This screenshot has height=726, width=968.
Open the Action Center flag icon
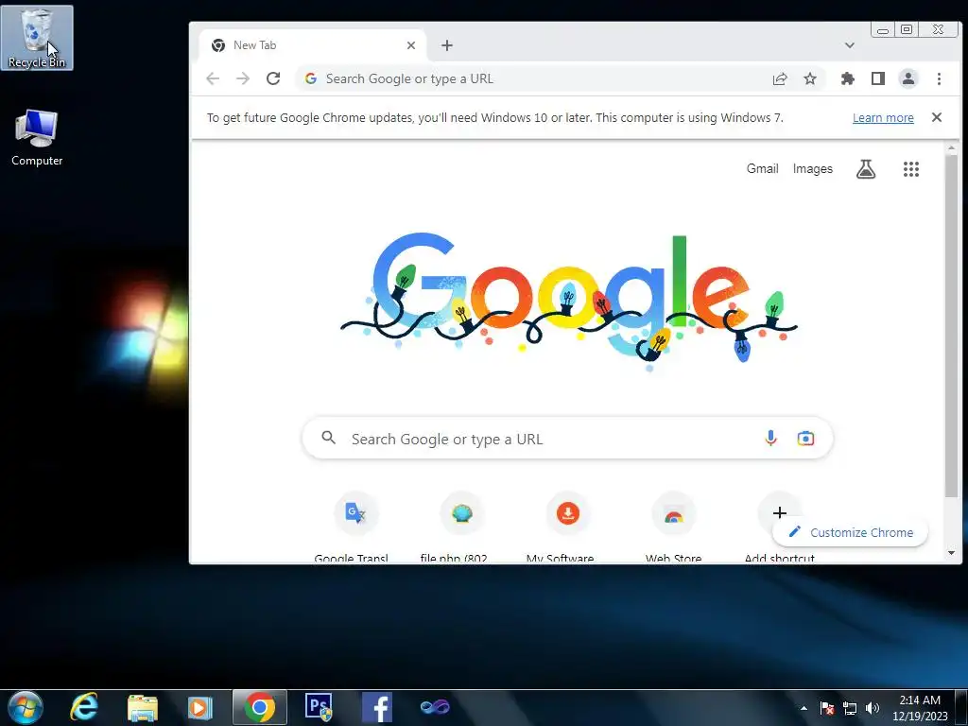pos(826,708)
